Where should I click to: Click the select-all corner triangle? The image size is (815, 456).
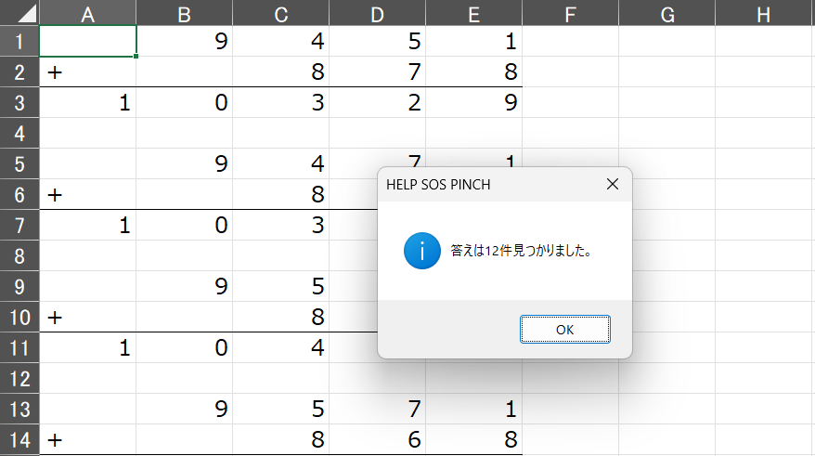[x=19, y=12]
